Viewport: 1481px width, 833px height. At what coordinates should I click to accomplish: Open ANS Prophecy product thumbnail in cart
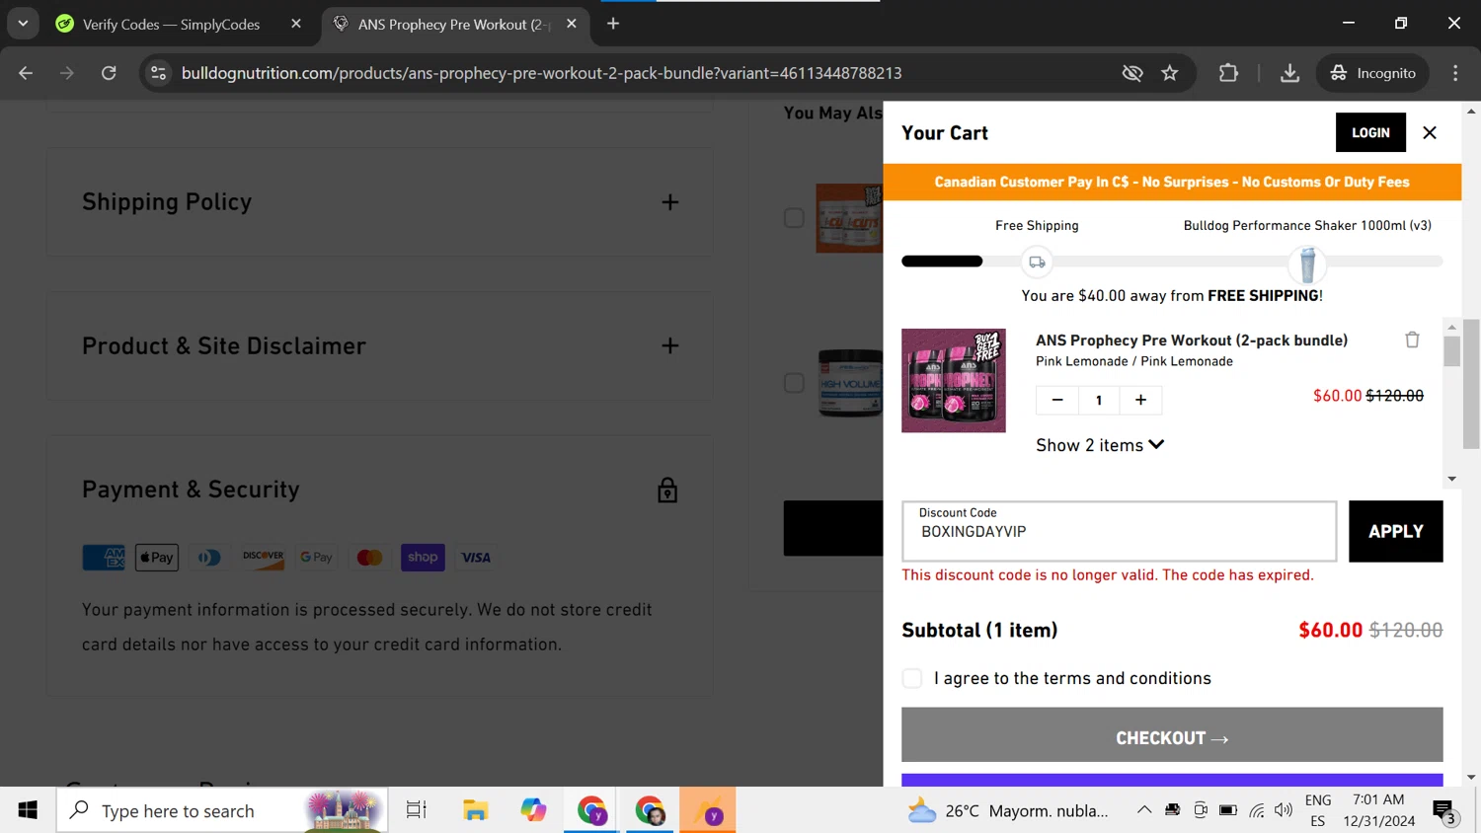click(953, 380)
